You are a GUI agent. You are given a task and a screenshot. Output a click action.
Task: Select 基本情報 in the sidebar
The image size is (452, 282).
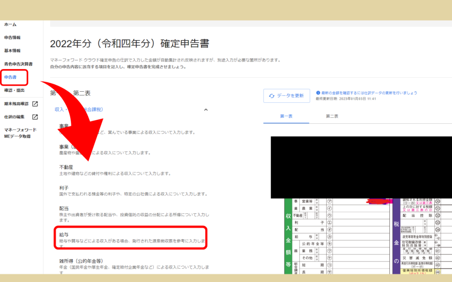[12, 51]
